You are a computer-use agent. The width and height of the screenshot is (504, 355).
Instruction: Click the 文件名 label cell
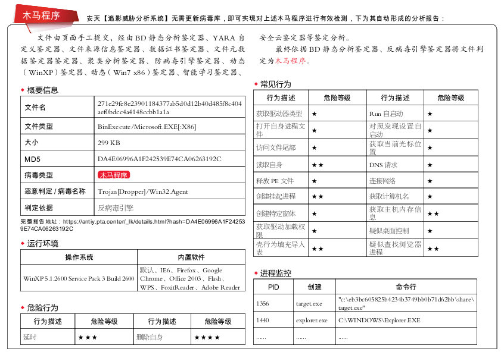(x=57, y=107)
